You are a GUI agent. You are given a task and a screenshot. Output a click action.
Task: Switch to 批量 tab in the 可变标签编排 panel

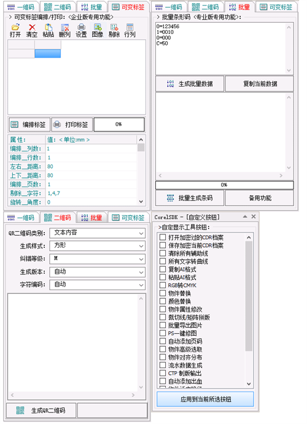pos(91,7)
